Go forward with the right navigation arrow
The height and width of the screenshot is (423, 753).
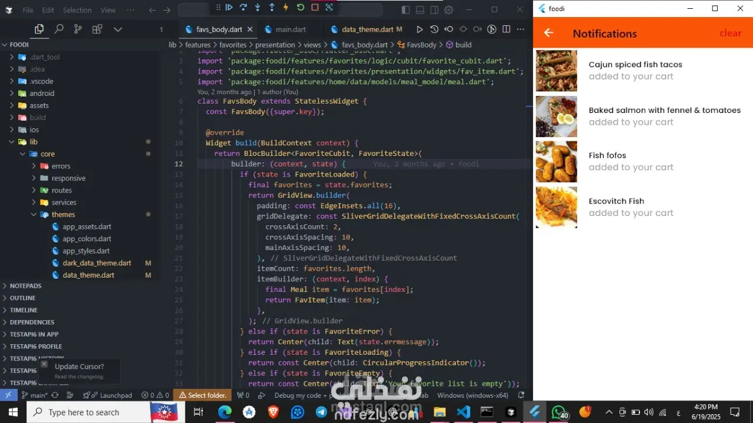[x=167, y=10]
